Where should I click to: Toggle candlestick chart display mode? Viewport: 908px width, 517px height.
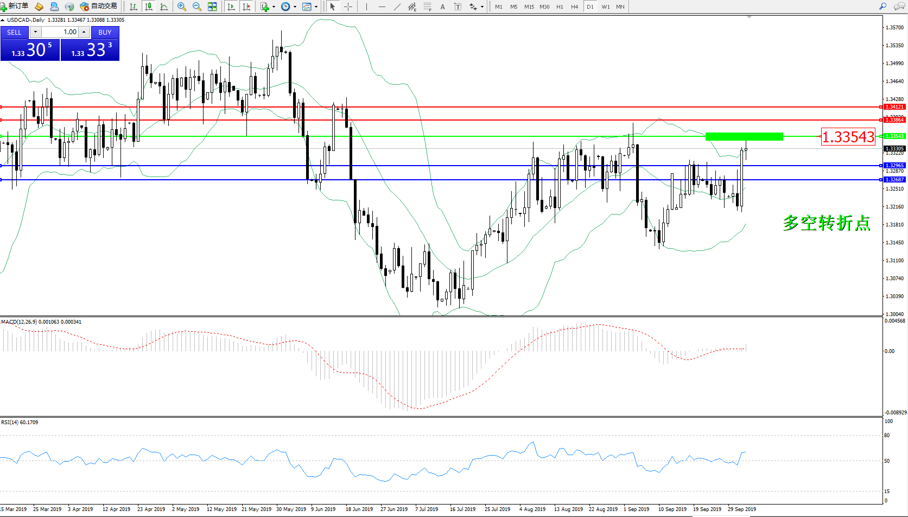pos(148,7)
